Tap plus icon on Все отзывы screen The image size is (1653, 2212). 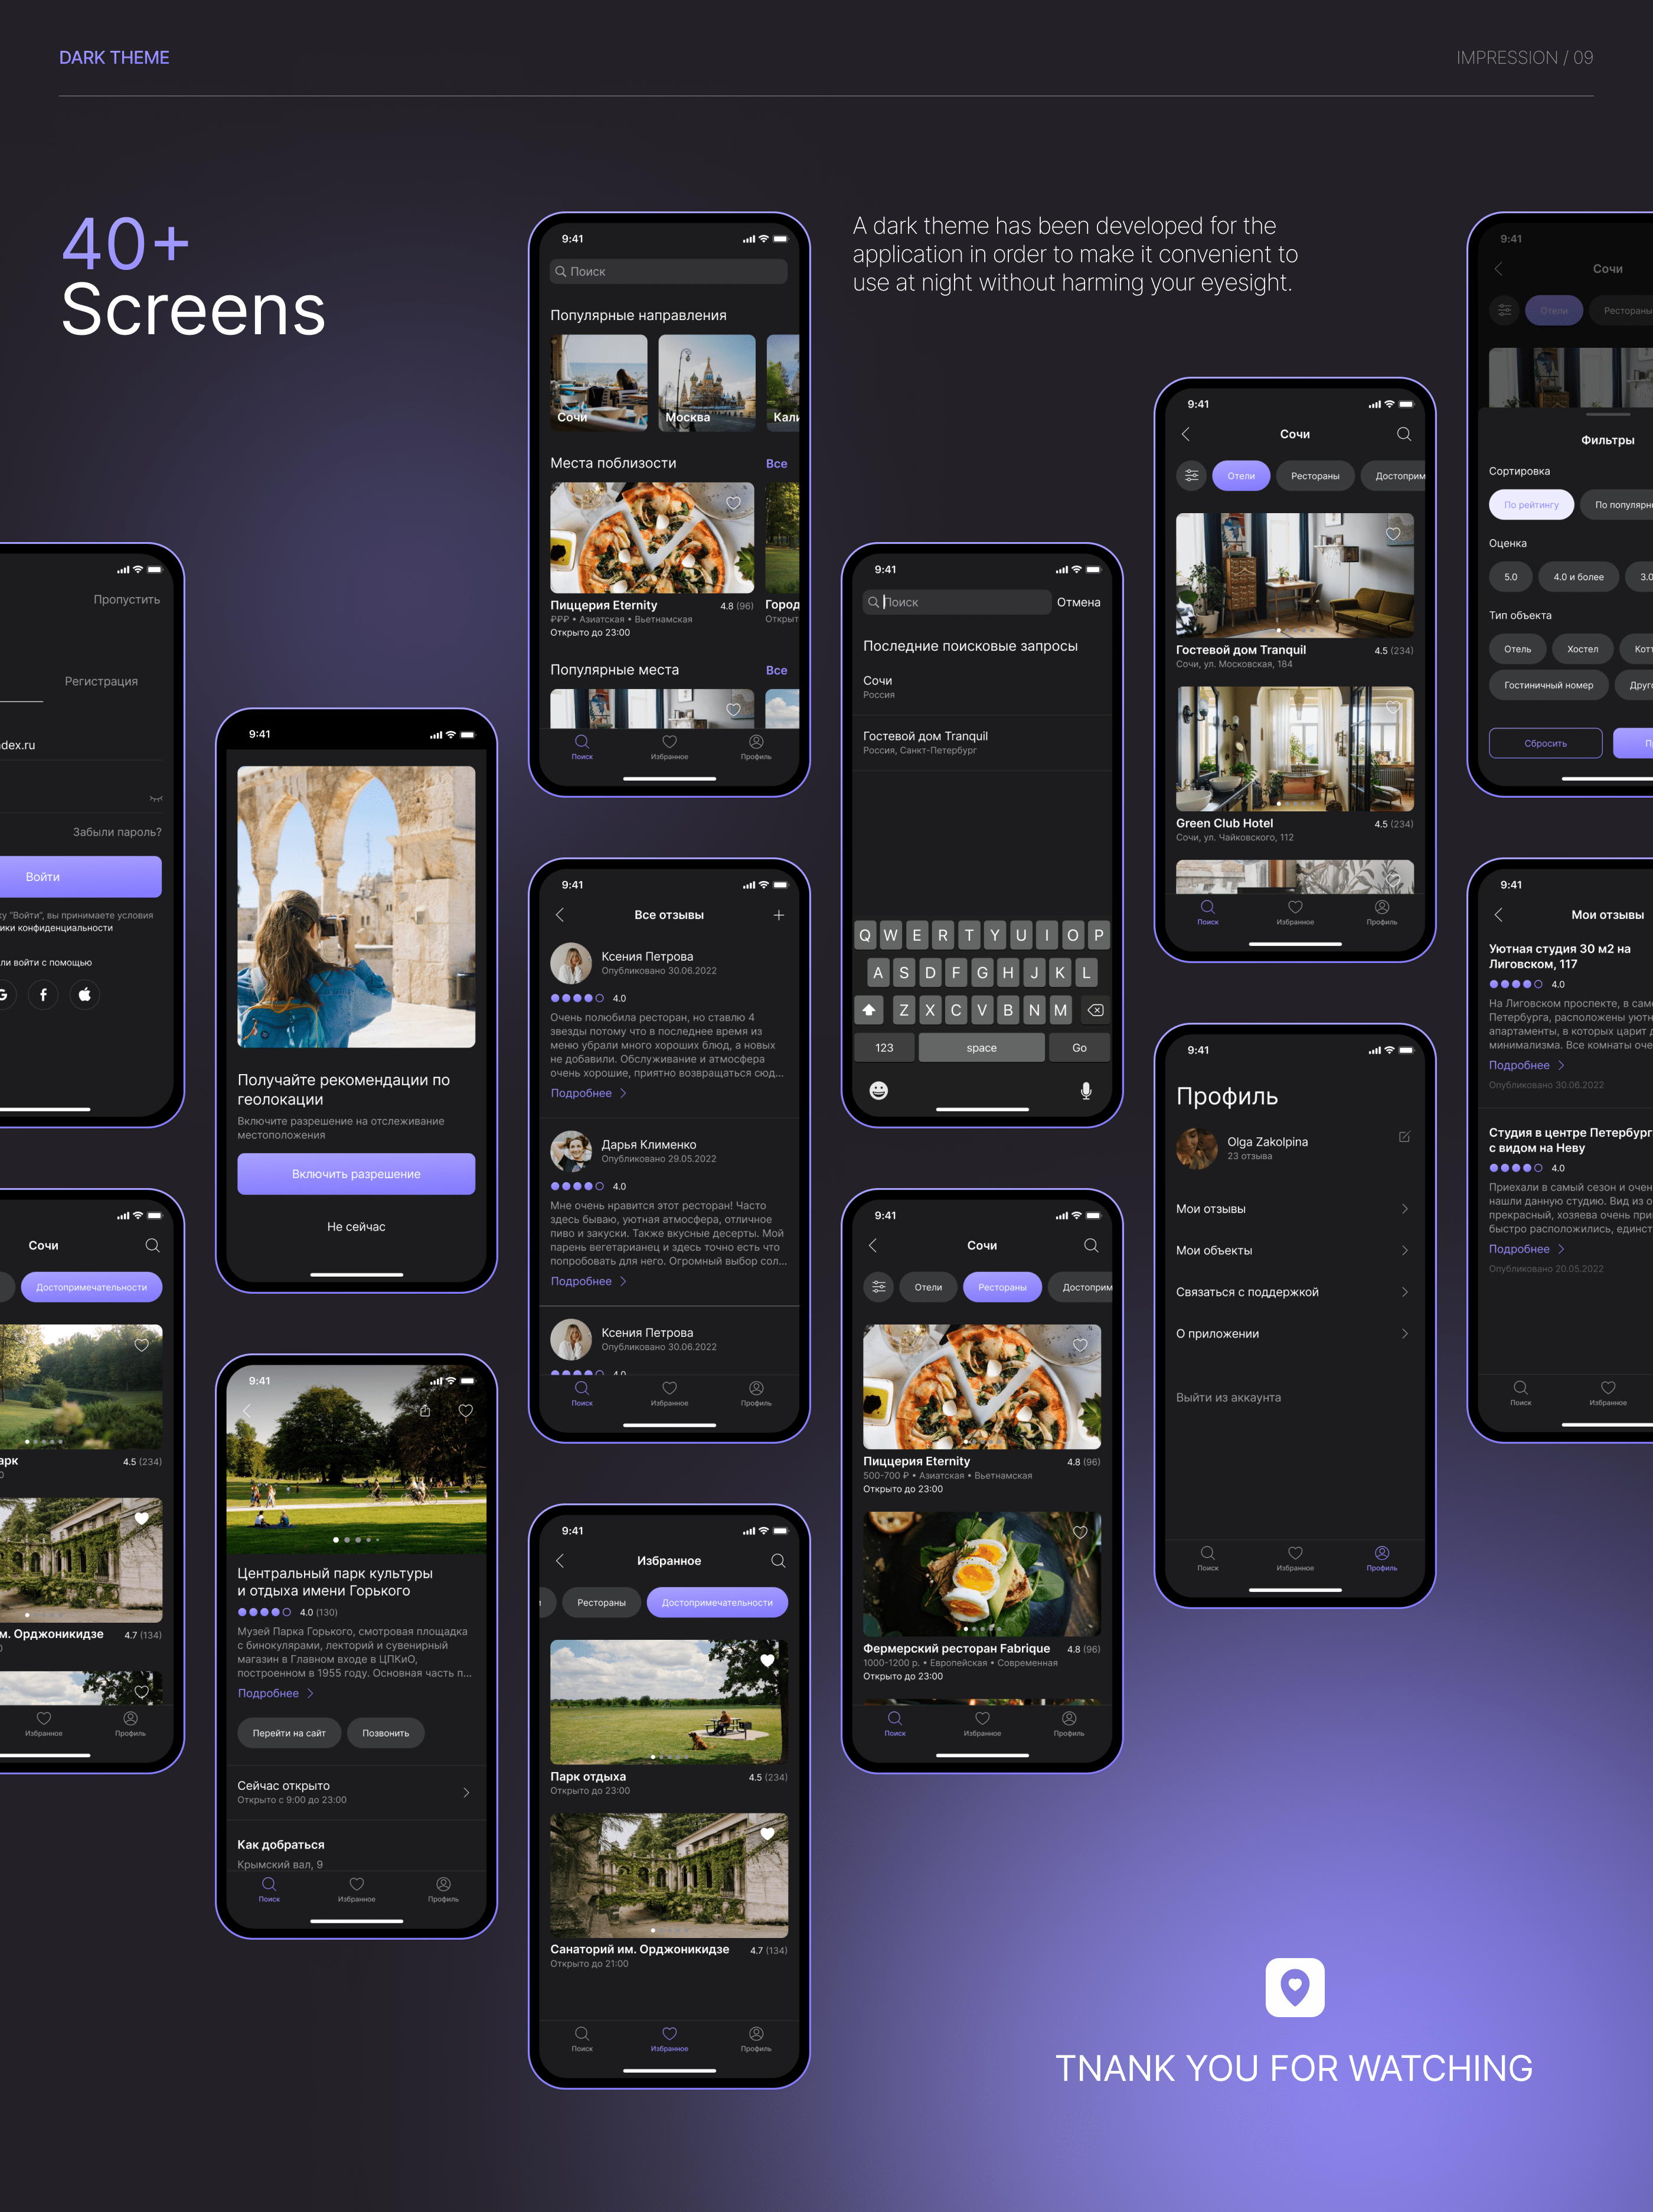pyautogui.click(x=778, y=915)
